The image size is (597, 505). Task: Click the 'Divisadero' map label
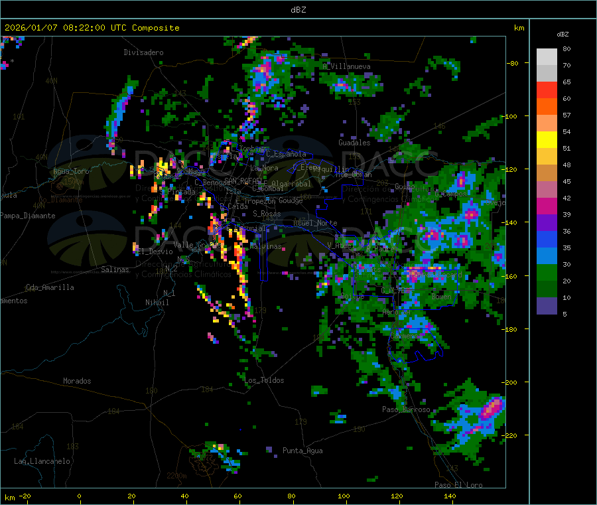pos(143,52)
